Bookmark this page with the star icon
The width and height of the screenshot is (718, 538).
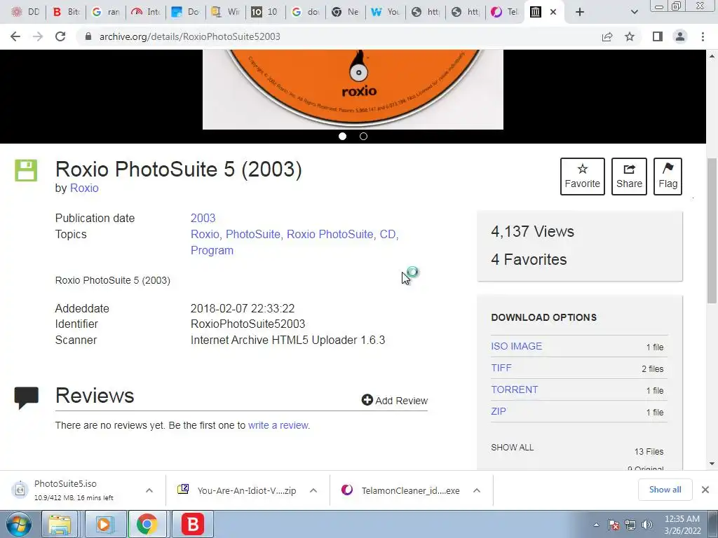pyautogui.click(x=630, y=36)
